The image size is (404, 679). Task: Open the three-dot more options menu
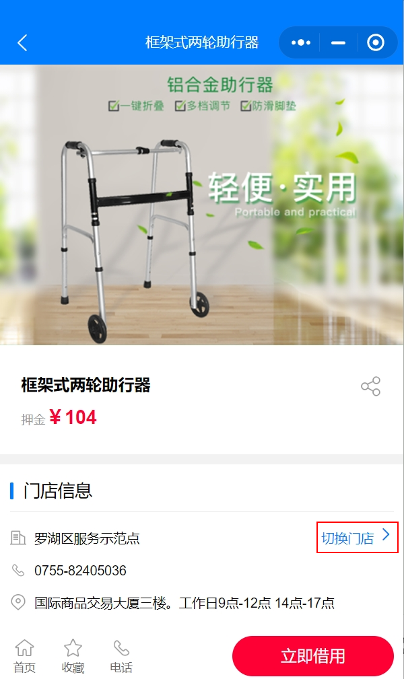(x=301, y=42)
